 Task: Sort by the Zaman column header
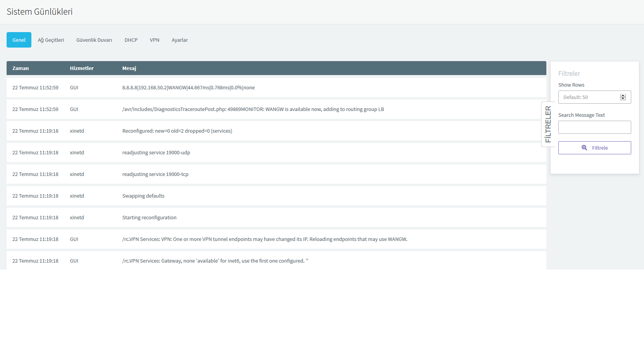click(x=21, y=68)
